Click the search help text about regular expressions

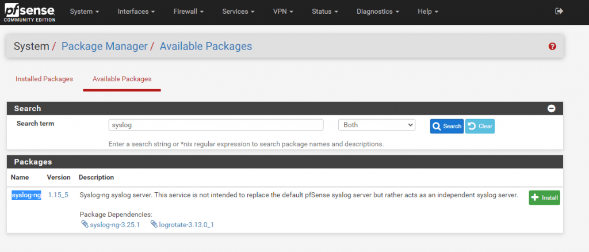pos(246,144)
